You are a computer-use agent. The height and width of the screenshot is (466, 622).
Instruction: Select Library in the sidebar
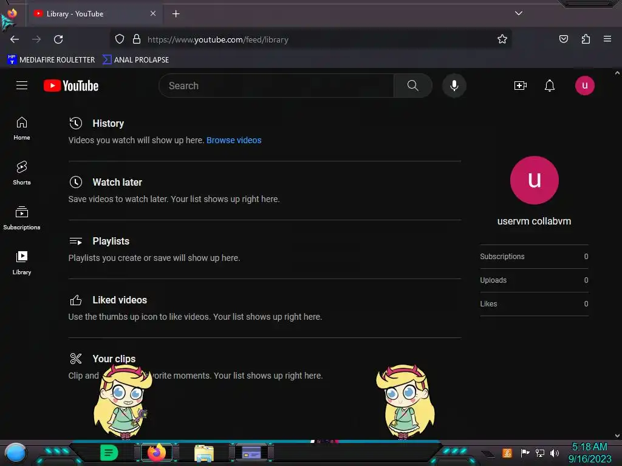point(22,263)
